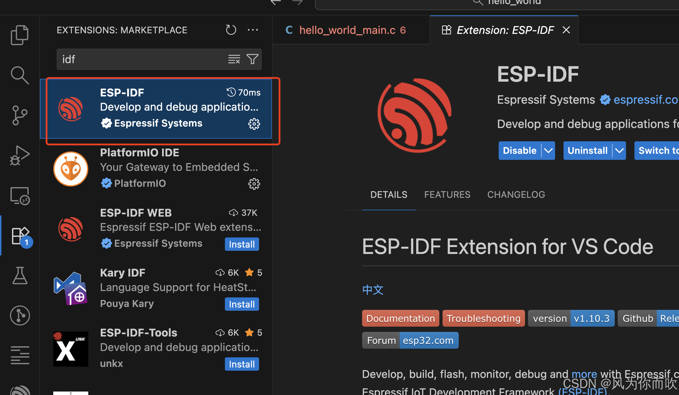Open the FEATURES tab
The width and height of the screenshot is (679, 395).
(x=447, y=195)
